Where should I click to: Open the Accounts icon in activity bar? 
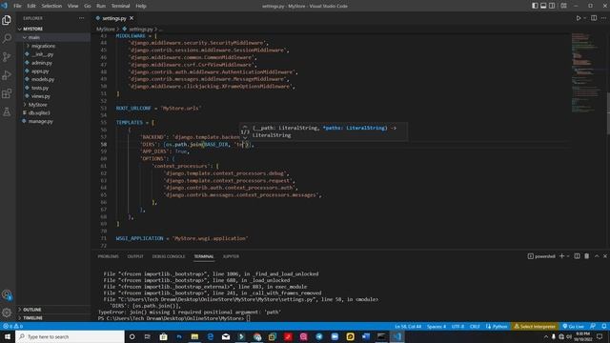tap(7, 294)
